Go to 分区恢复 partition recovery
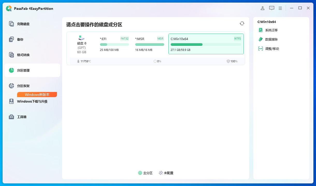The height and width of the screenshot is (186, 316). click(32, 86)
